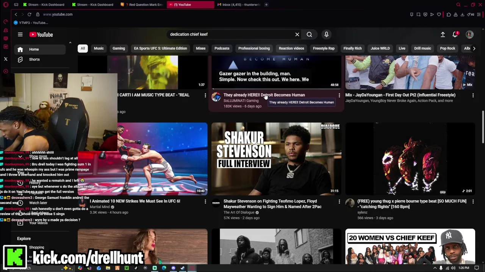This screenshot has width=485, height=272.
Task: Select the Freestyle Rap chip
Action: point(324,48)
